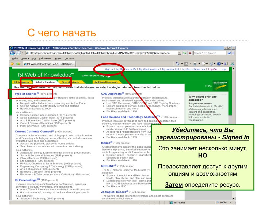The height and width of the screenshot is (205, 274).
Task: Click the Live Search magnifier icon
Action: 229,53
